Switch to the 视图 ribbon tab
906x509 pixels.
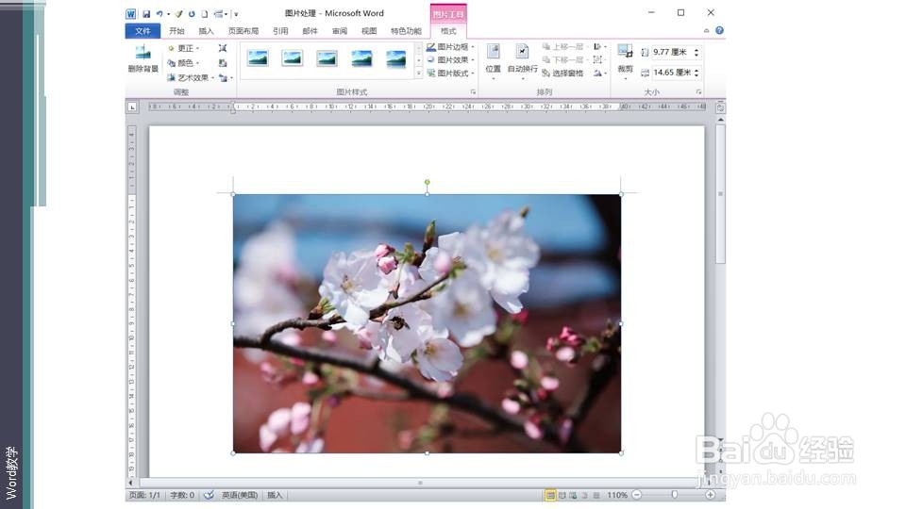[369, 31]
